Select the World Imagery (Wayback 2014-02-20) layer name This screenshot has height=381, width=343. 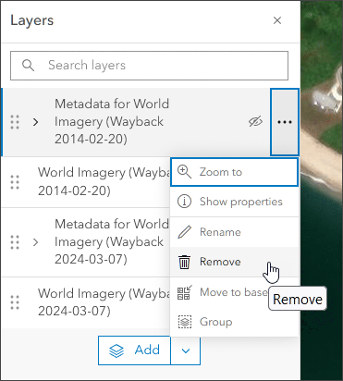(104, 181)
